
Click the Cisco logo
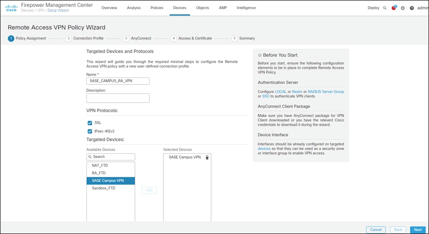coord(11,8)
